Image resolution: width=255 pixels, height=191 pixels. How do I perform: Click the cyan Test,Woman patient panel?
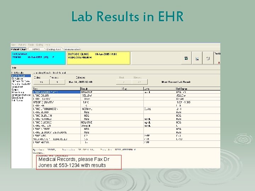tap(38, 58)
